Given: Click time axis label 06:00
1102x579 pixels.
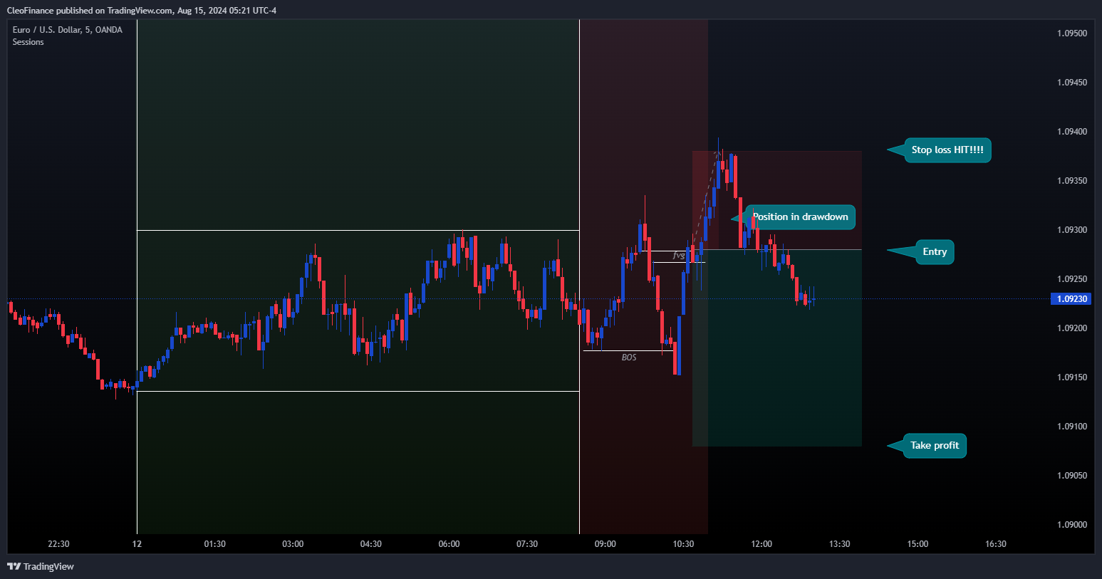Looking at the screenshot, I should pyautogui.click(x=449, y=544).
